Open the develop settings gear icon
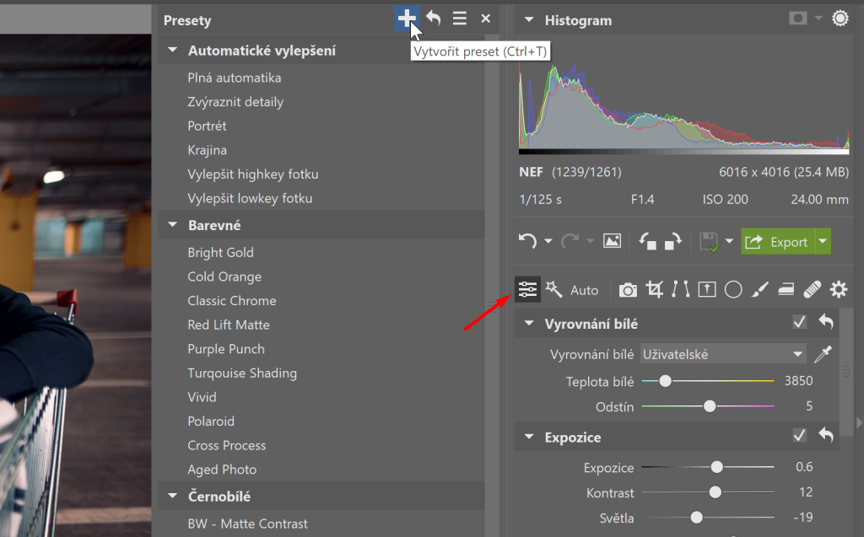 point(839,289)
